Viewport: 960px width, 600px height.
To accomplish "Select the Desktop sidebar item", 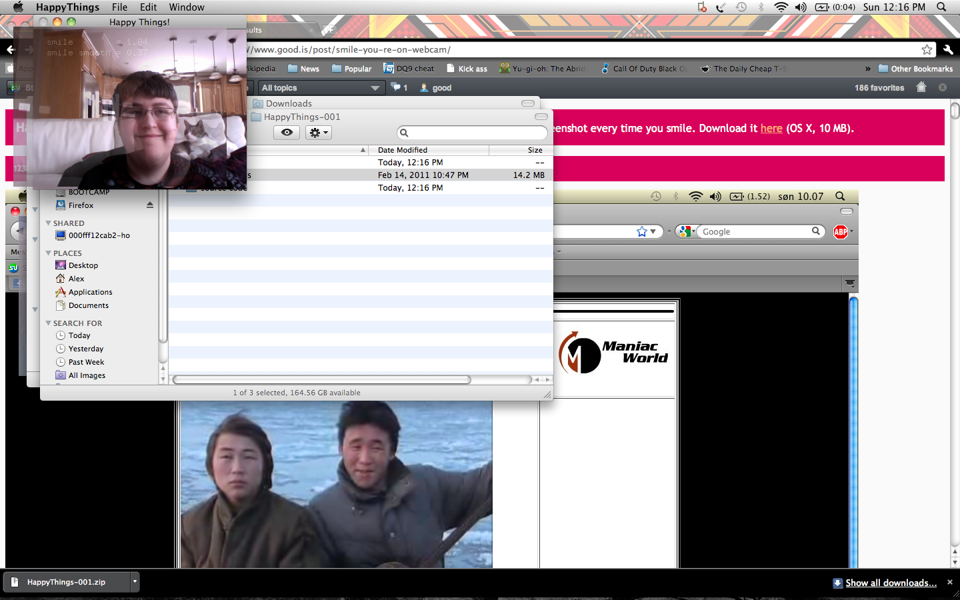I will point(83,265).
